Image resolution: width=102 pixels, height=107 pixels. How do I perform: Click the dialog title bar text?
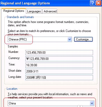coord(25,3)
